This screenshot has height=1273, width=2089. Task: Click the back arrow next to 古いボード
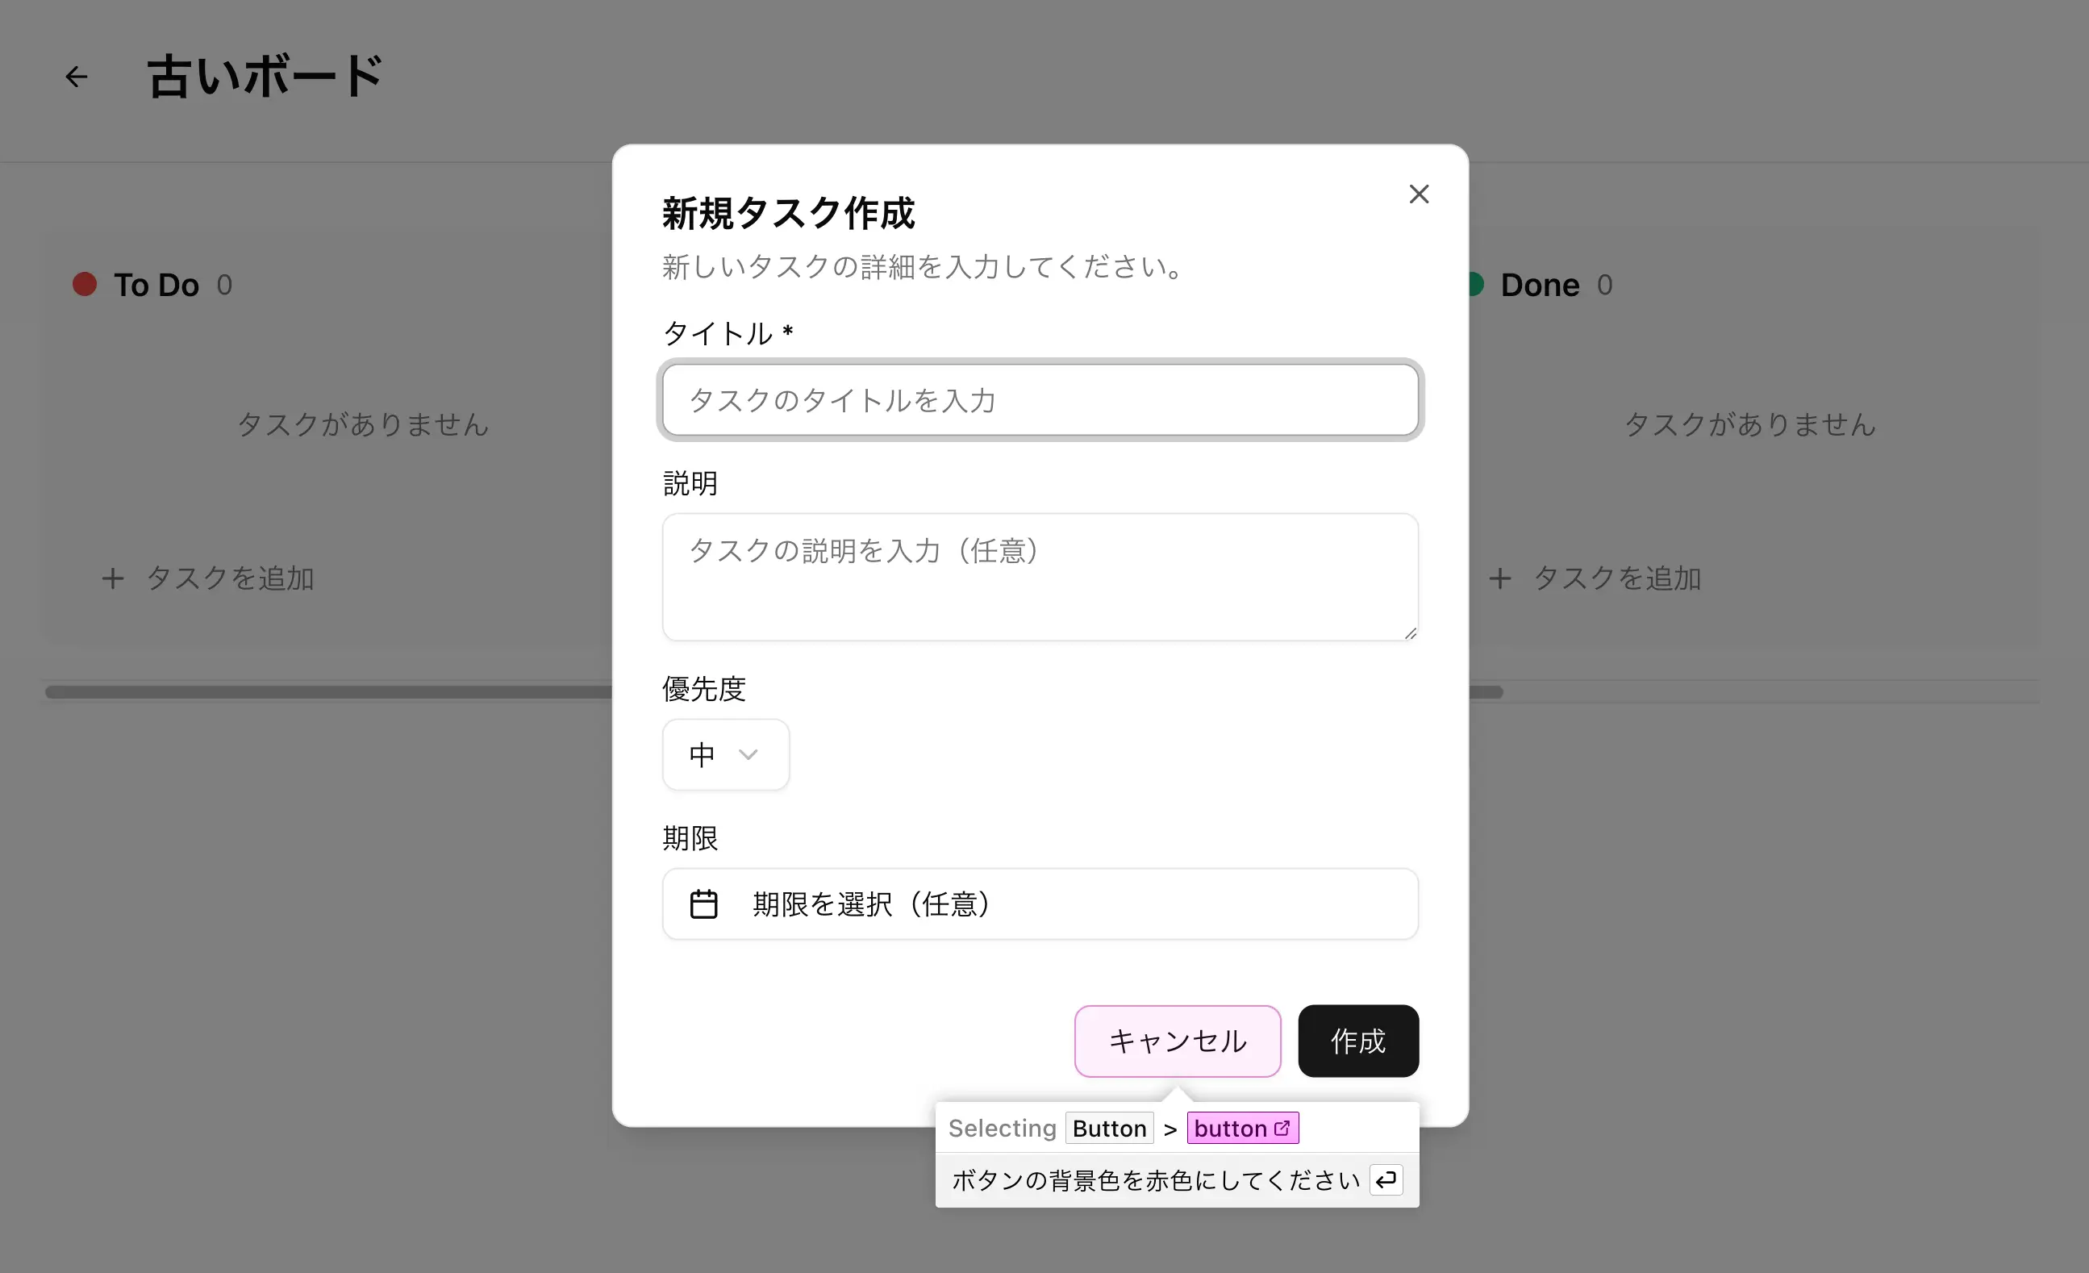point(77,77)
